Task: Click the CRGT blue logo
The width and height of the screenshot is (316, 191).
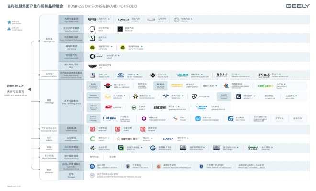Action: point(169,139)
